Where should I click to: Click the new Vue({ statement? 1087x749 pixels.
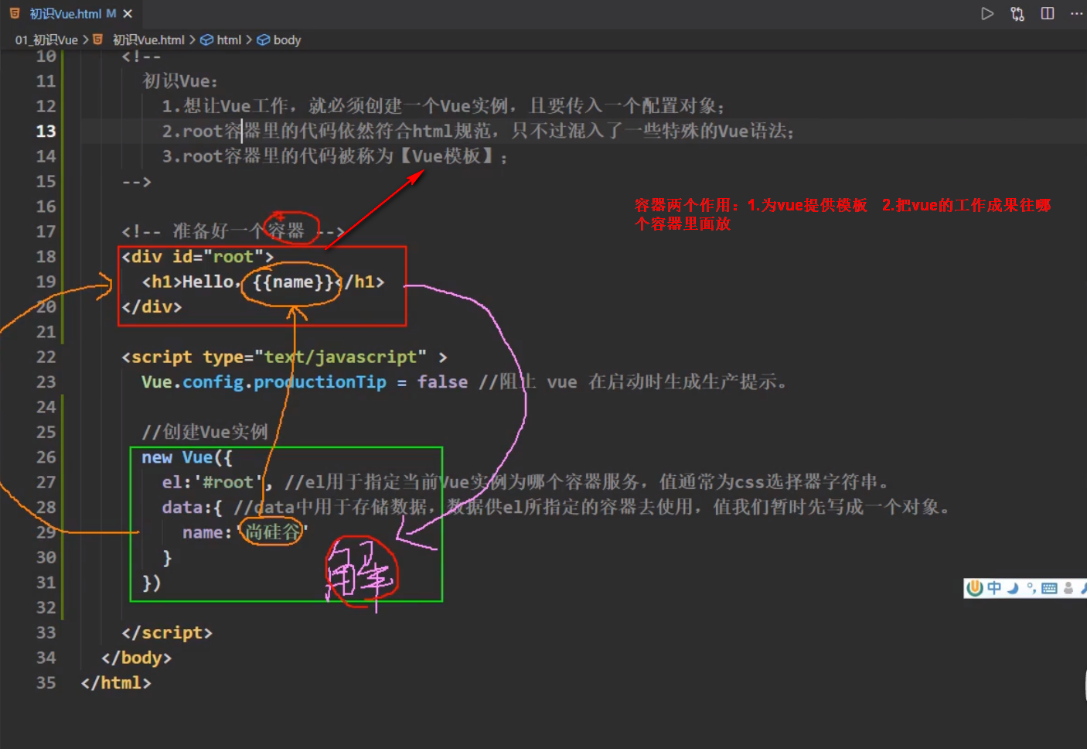point(186,457)
